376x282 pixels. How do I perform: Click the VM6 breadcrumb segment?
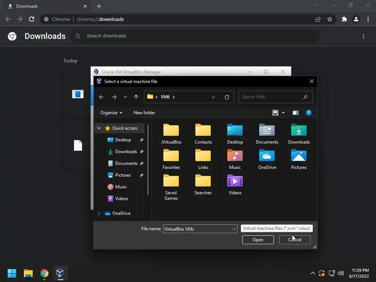click(165, 97)
